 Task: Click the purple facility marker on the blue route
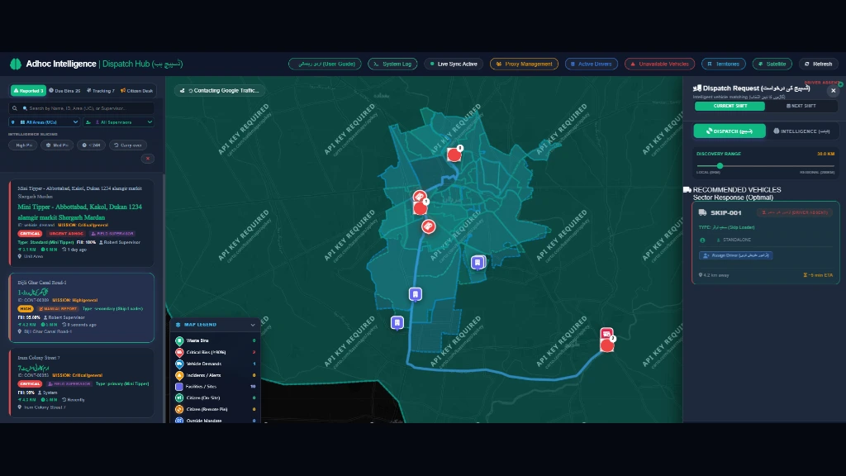[x=415, y=294]
